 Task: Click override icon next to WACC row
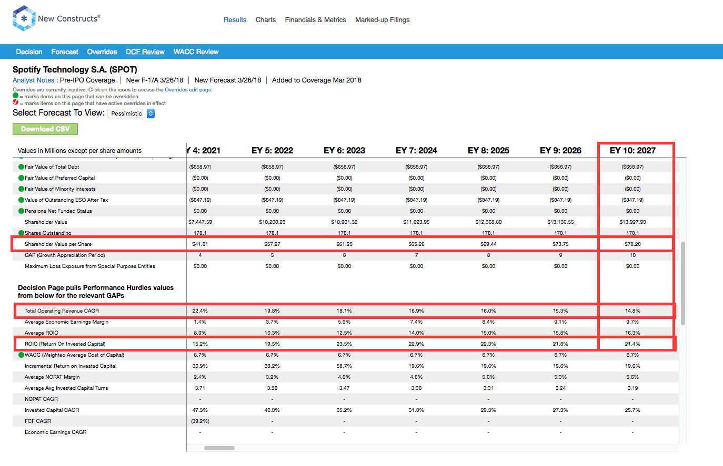tap(21, 355)
